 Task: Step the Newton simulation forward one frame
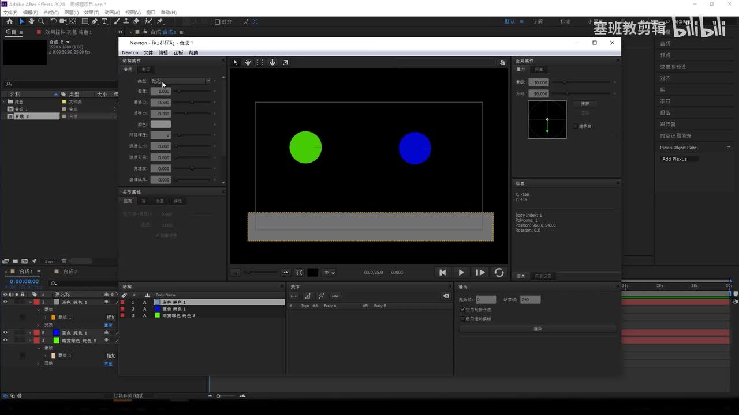point(480,273)
